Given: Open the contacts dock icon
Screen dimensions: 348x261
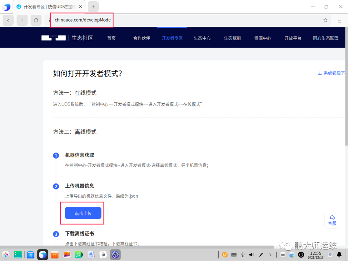Looking at the screenshot, I should click(91, 255).
